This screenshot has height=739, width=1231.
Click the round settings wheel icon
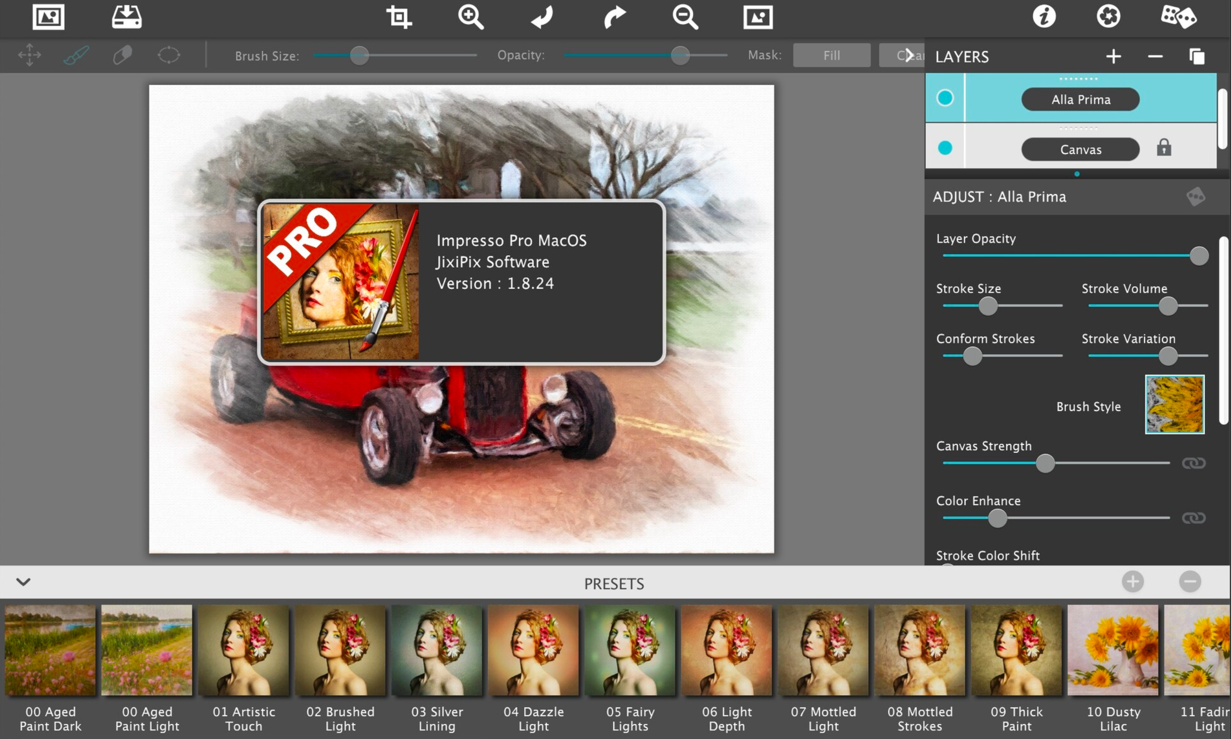(1108, 17)
